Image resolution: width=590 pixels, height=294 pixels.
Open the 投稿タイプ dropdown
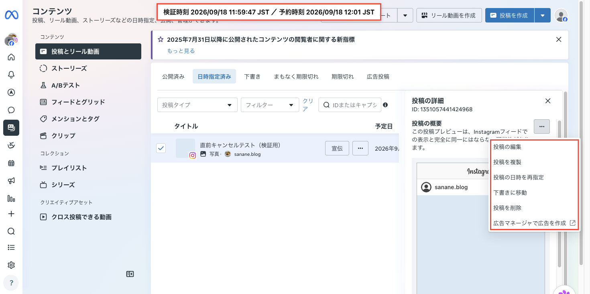(197, 105)
